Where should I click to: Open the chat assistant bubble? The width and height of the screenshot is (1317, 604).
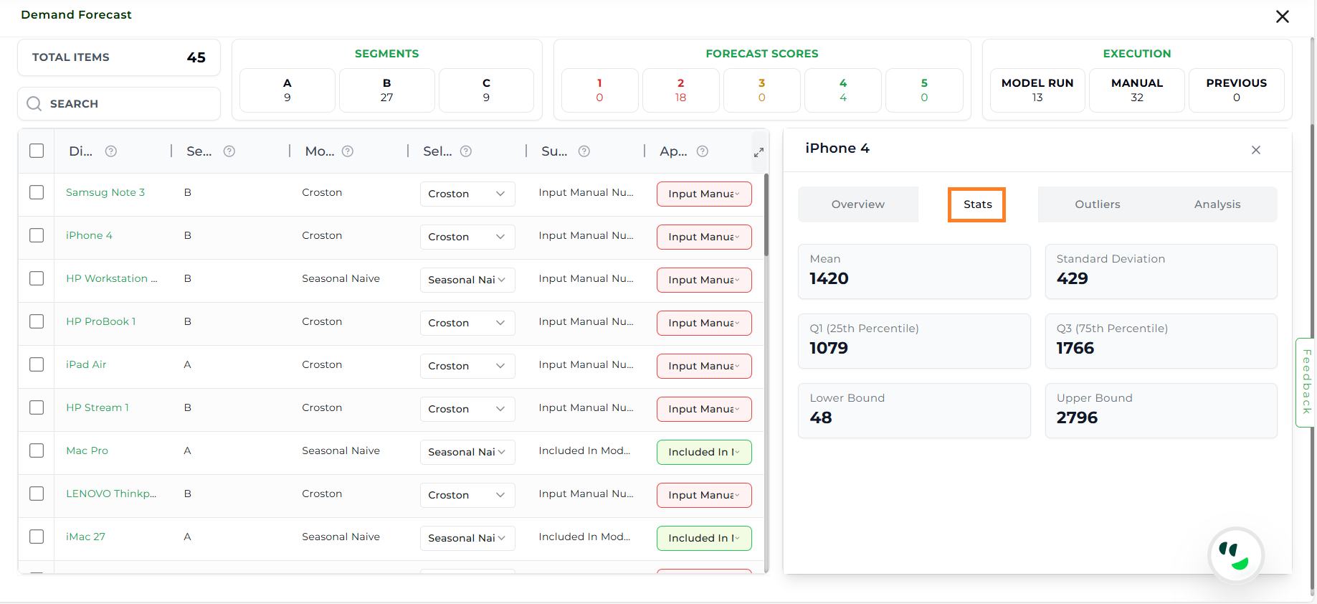pyautogui.click(x=1235, y=555)
